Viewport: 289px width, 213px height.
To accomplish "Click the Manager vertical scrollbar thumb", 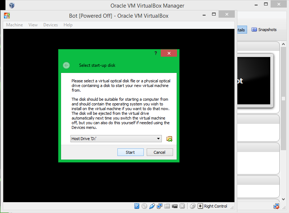I will pyautogui.click(x=284, y=99).
